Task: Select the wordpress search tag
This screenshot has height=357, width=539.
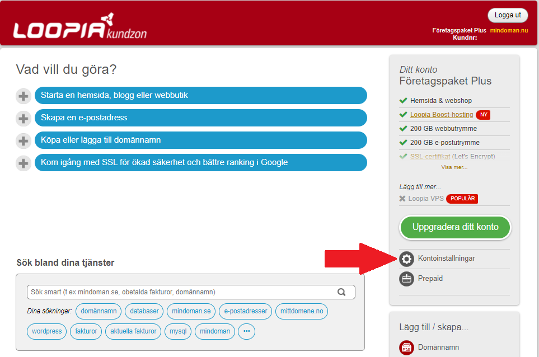Action: [47, 331]
